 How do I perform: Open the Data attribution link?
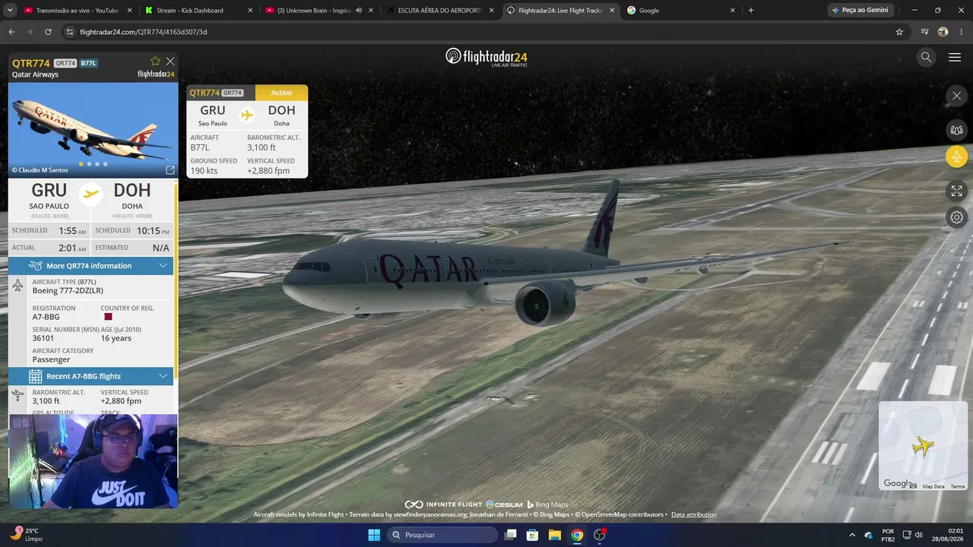point(693,514)
